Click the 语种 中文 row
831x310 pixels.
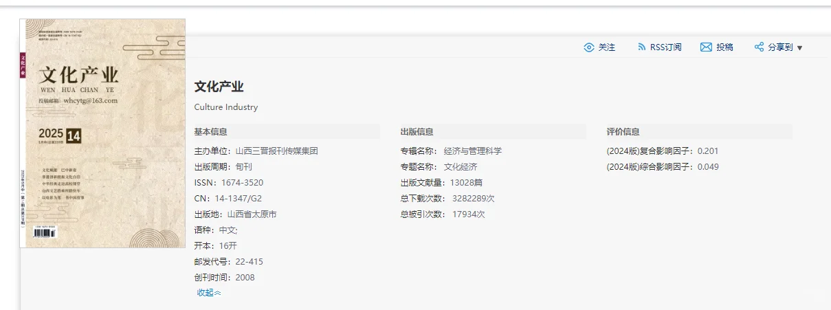pos(216,230)
